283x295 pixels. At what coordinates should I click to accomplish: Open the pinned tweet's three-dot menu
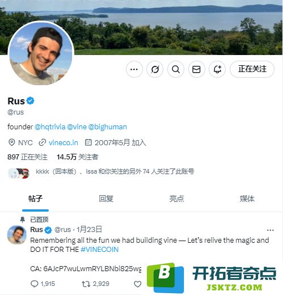point(271,230)
